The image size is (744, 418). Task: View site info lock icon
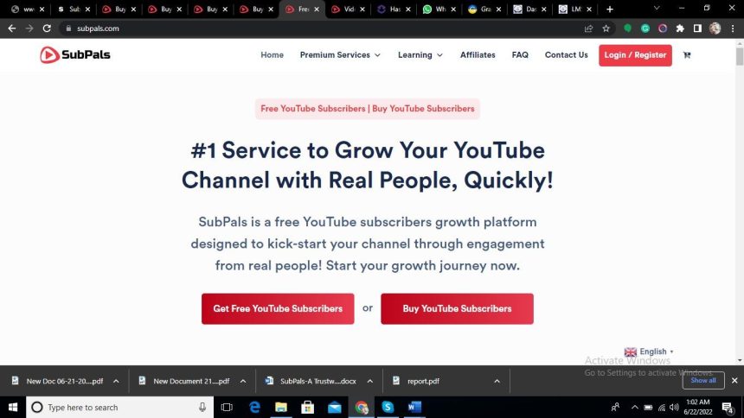(69, 28)
